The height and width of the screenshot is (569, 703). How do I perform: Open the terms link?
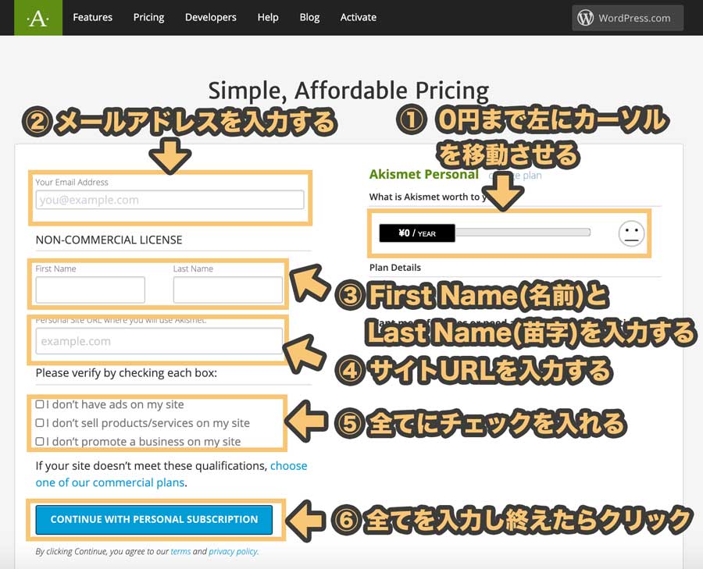point(180,551)
